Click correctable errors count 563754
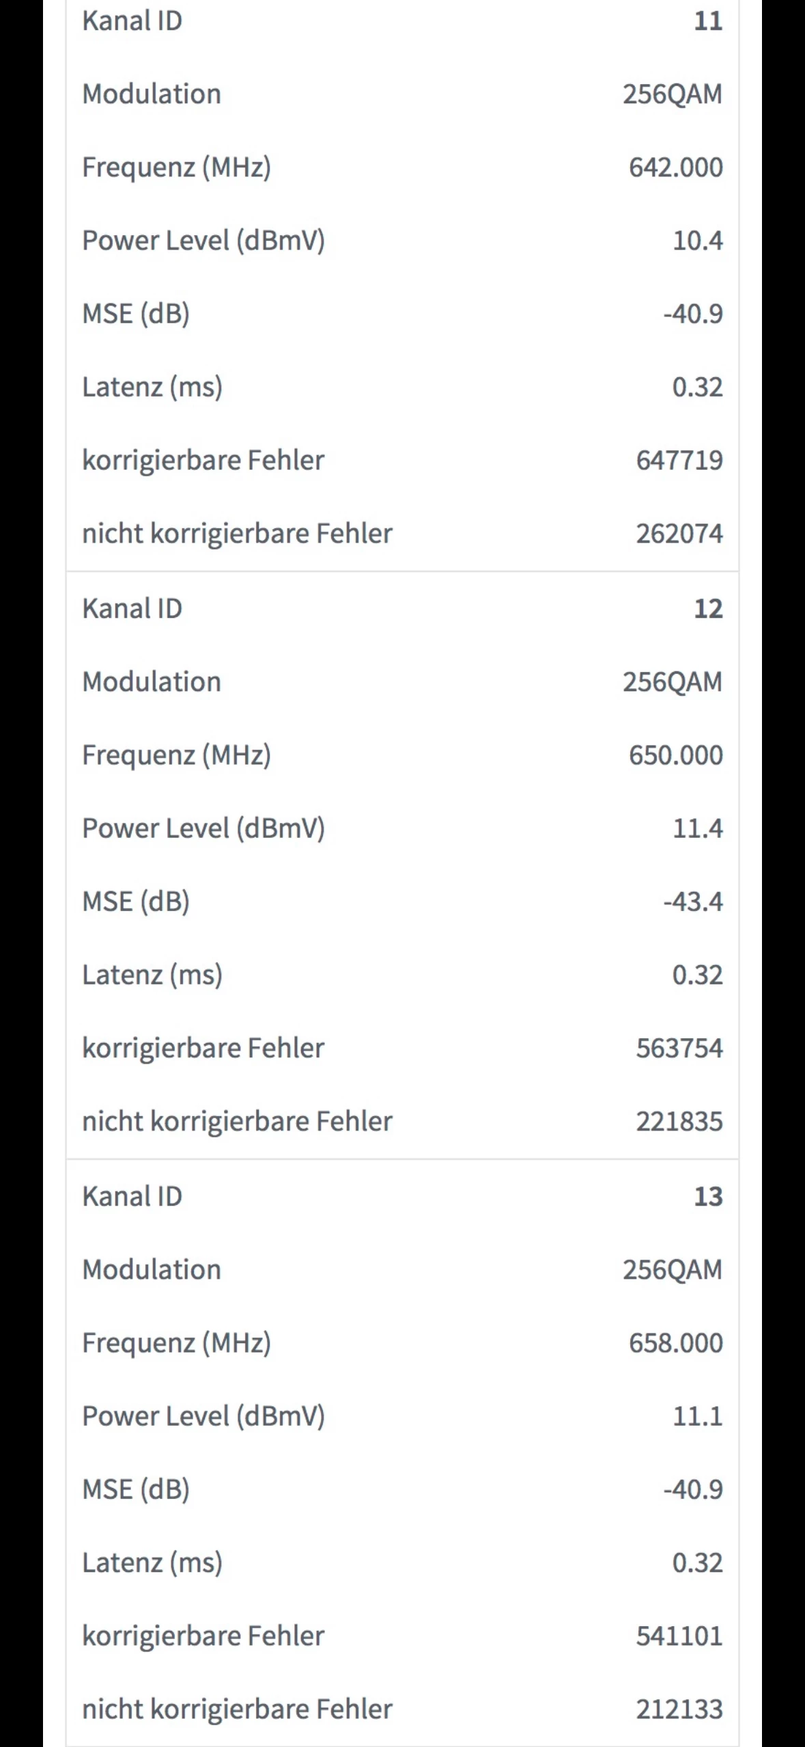 (679, 1048)
